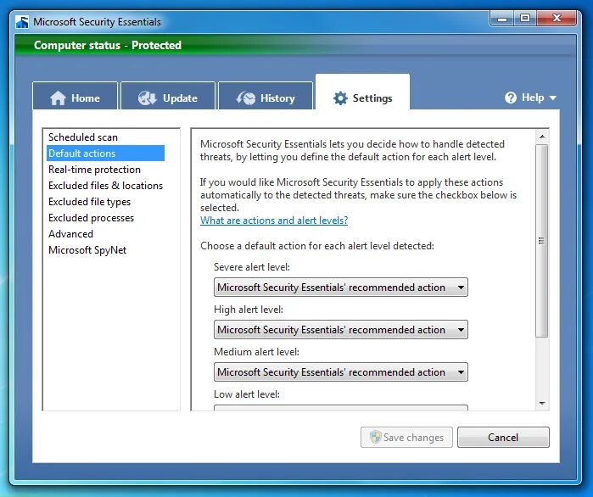Minimize the Security Essentials window
This screenshot has height=497, width=593.
coord(502,19)
